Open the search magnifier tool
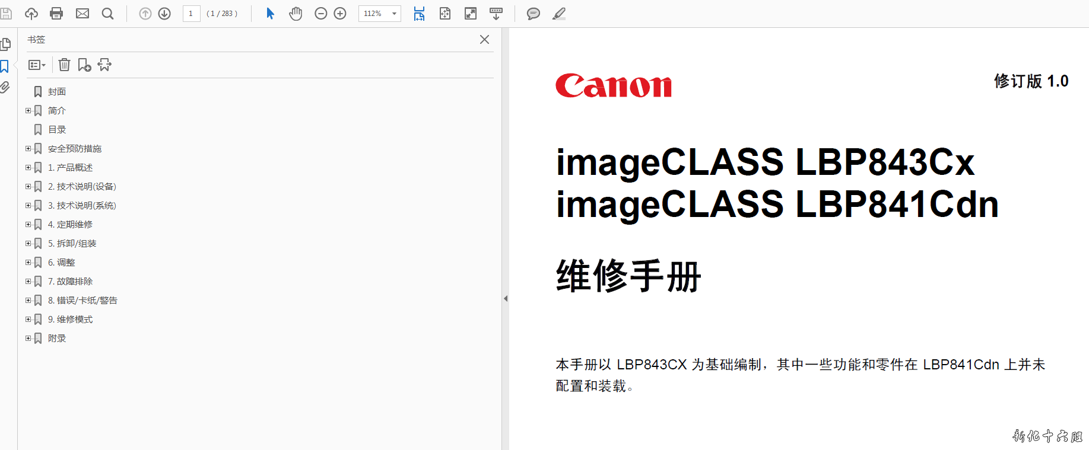The width and height of the screenshot is (1089, 450). coord(107,14)
